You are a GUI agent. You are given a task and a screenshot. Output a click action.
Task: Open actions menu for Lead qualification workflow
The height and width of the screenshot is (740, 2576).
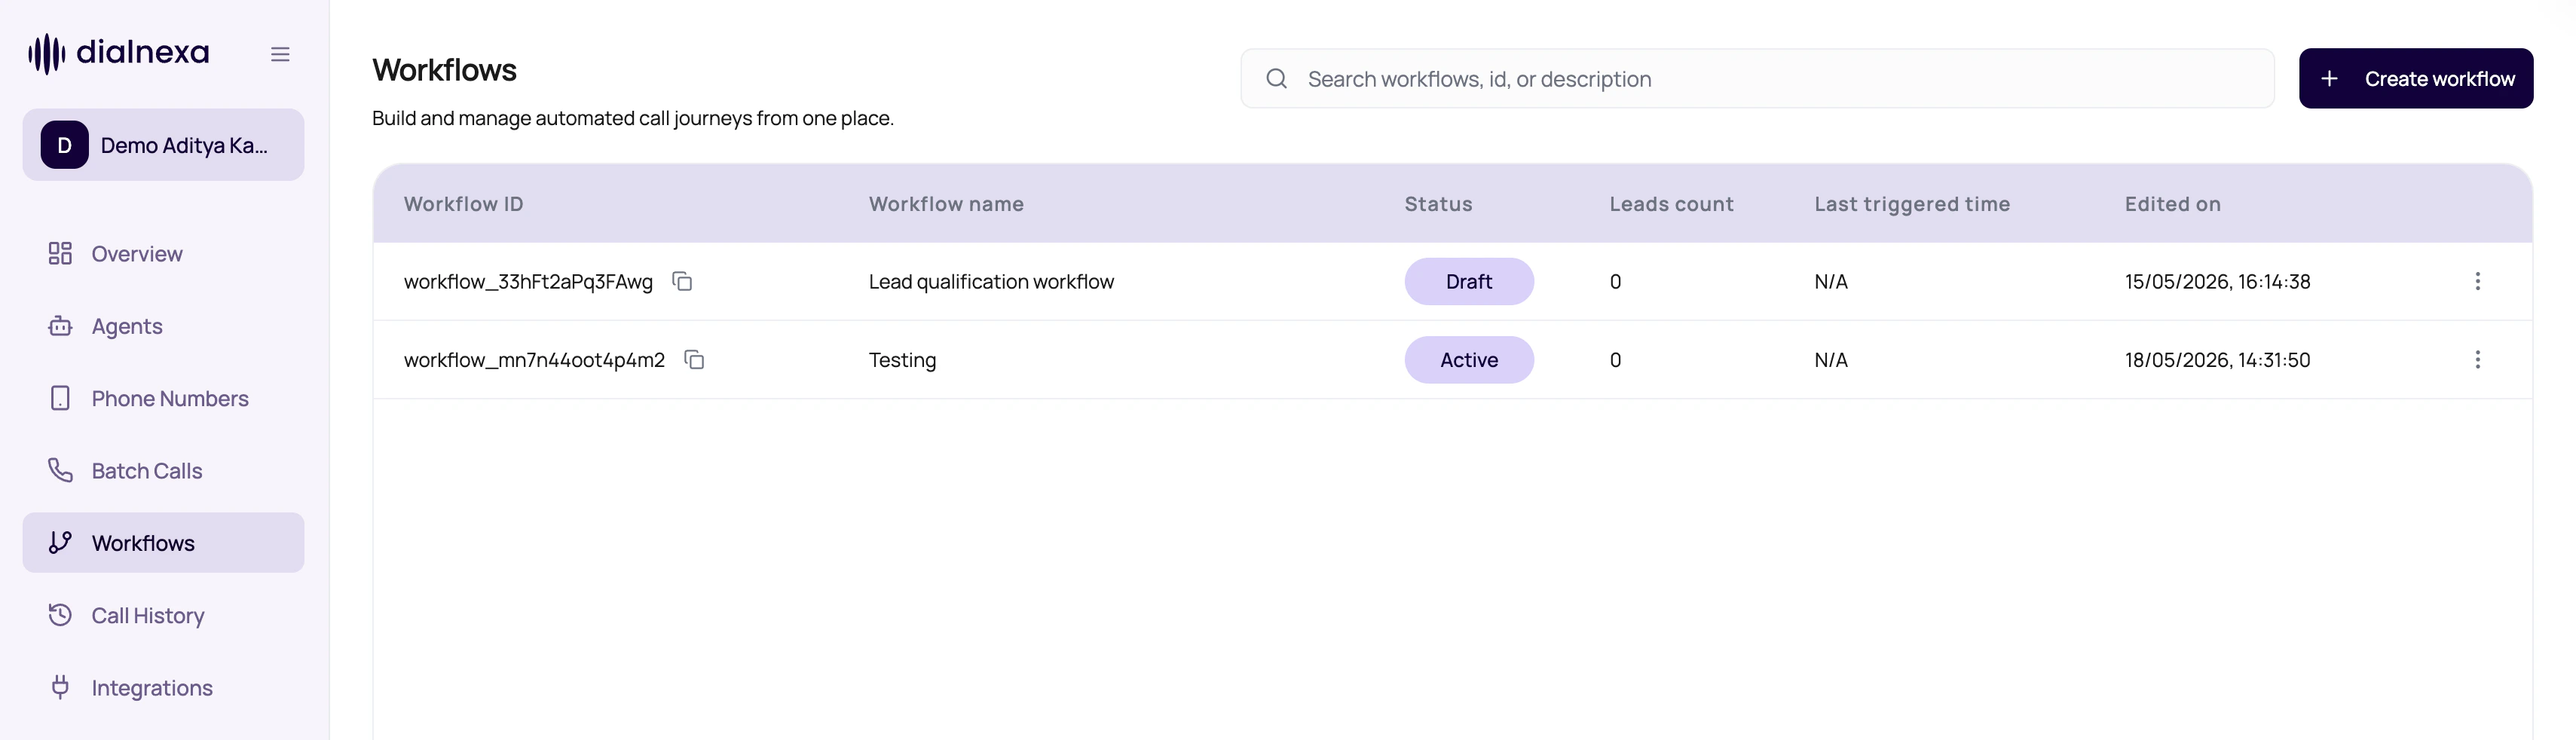coord(2477,282)
